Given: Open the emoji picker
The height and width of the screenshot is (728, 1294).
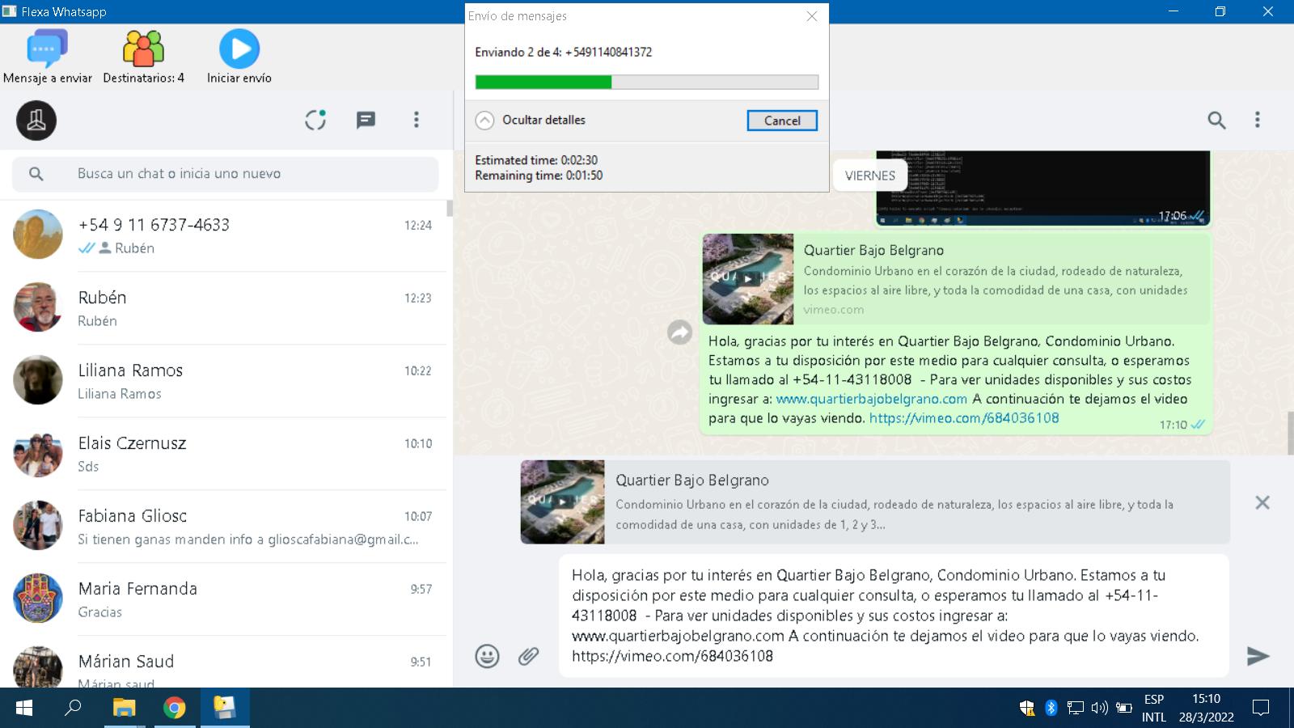Looking at the screenshot, I should click(487, 656).
